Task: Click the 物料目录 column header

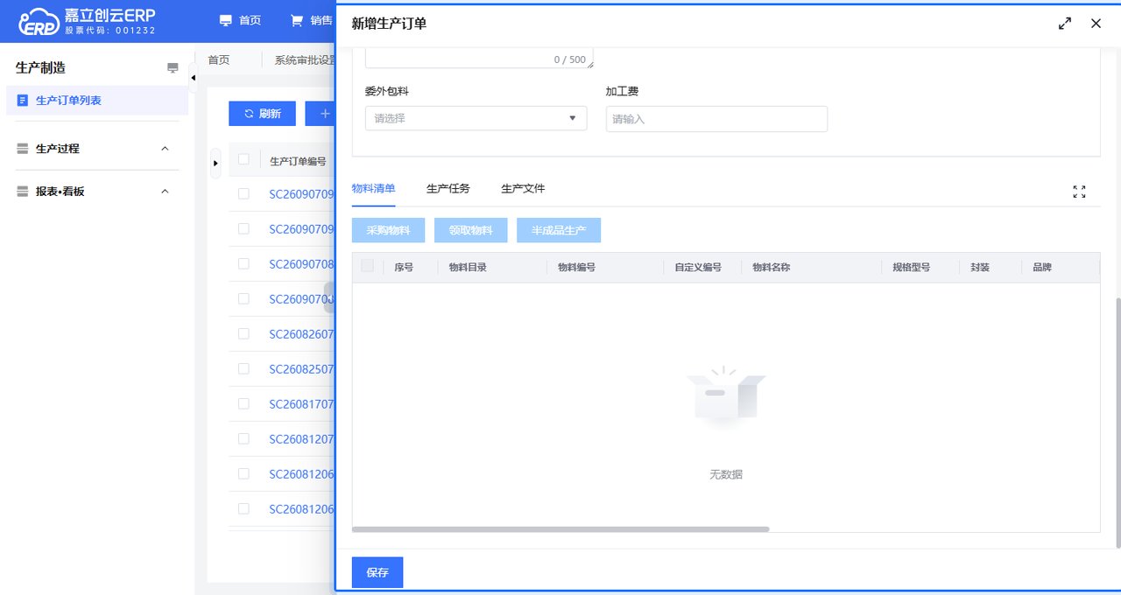Action: [x=468, y=267]
